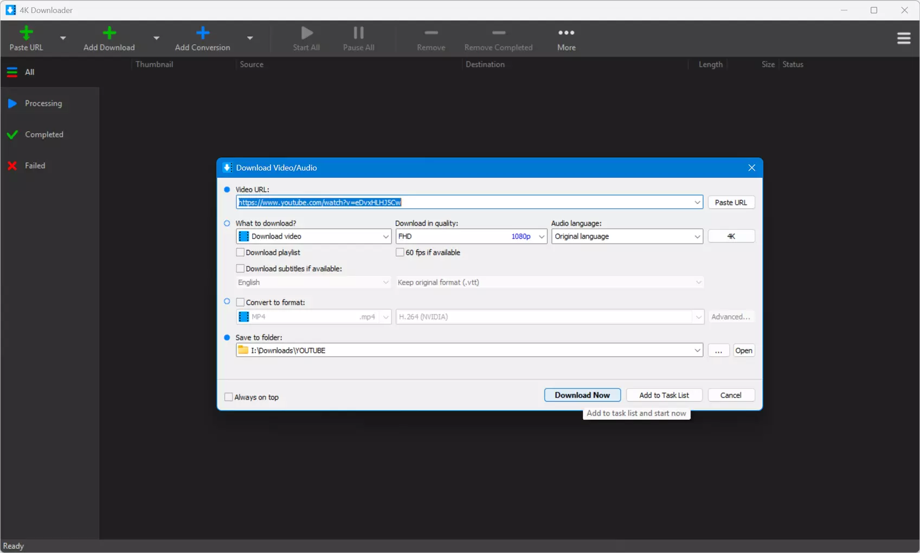Viewport: 920px width, 553px height.
Task: Click the Add to Task List button
Action: coord(664,395)
